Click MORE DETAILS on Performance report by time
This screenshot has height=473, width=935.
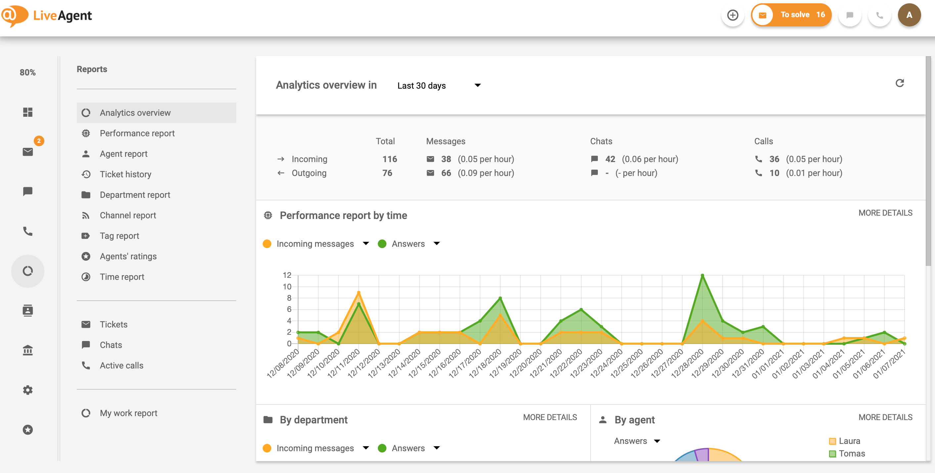[886, 213]
